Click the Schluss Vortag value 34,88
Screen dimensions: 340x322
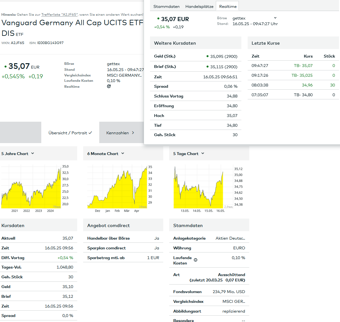[232, 96]
